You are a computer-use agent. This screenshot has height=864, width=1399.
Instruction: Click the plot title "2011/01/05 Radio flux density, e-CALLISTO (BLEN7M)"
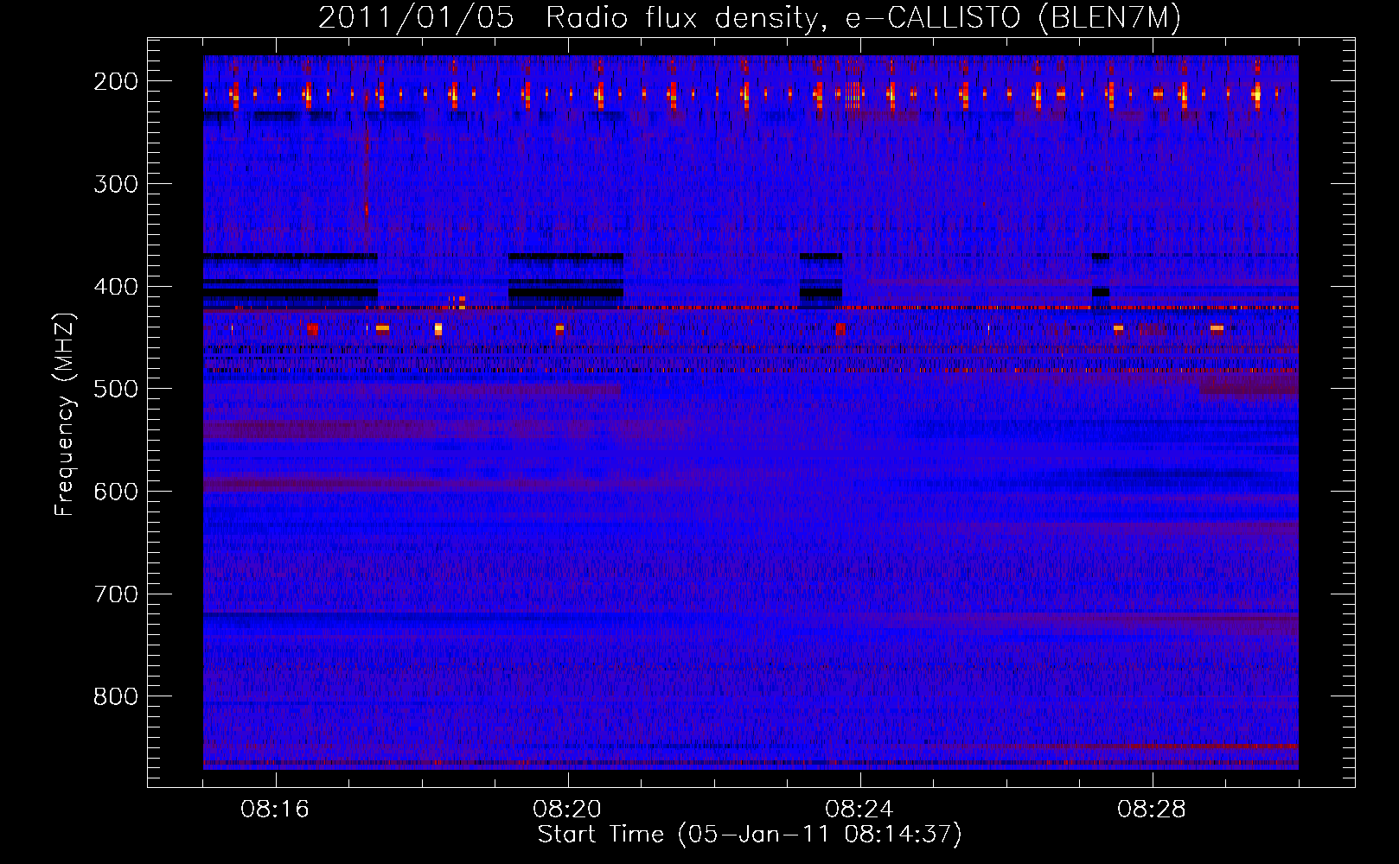[750, 18]
